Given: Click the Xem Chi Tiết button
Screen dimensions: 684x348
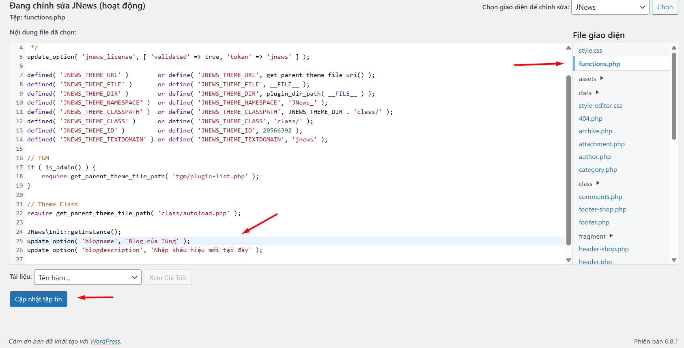Looking at the screenshot, I should [x=168, y=278].
